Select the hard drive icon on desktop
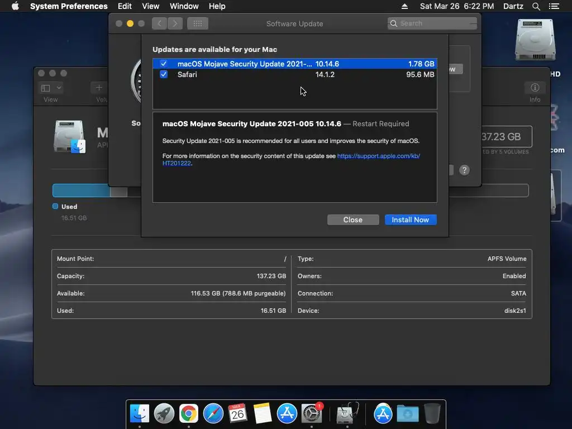This screenshot has height=429, width=572. tap(535, 40)
